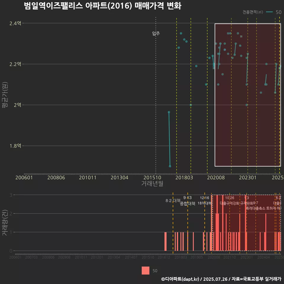Click the 1.8억 y-axis label

tap(15, 146)
